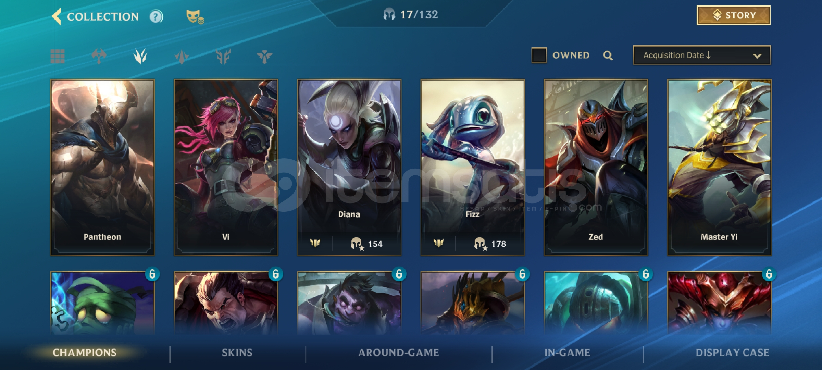
Task: Filter by tank role icon
Action: tap(223, 56)
